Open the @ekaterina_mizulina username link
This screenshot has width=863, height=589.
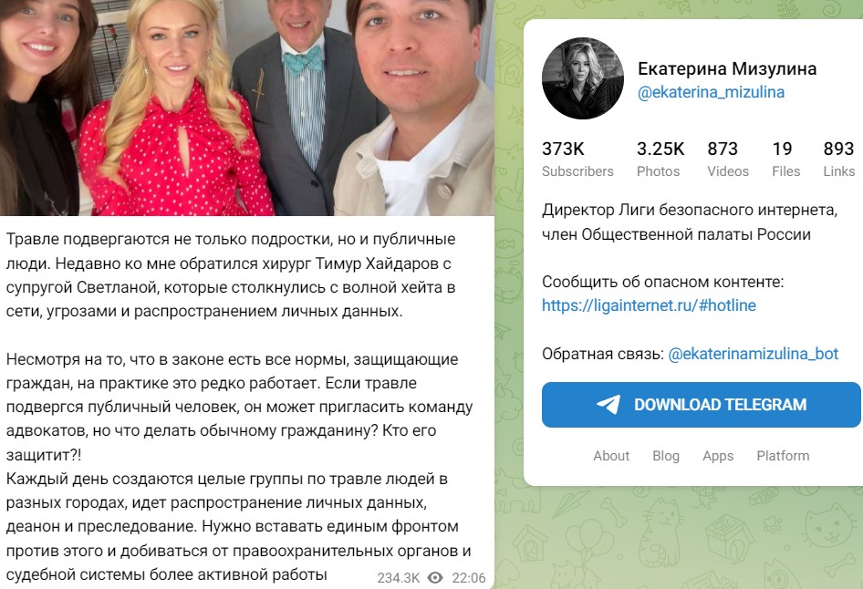point(711,92)
